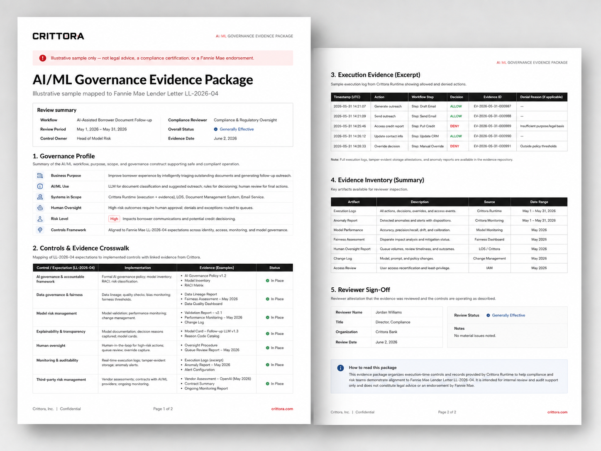Click the No material issues noted note
601x451 pixels.
coord(475,336)
